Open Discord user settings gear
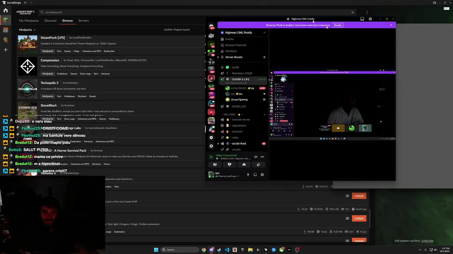The height and width of the screenshot is (254, 453). (x=262, y=175)
